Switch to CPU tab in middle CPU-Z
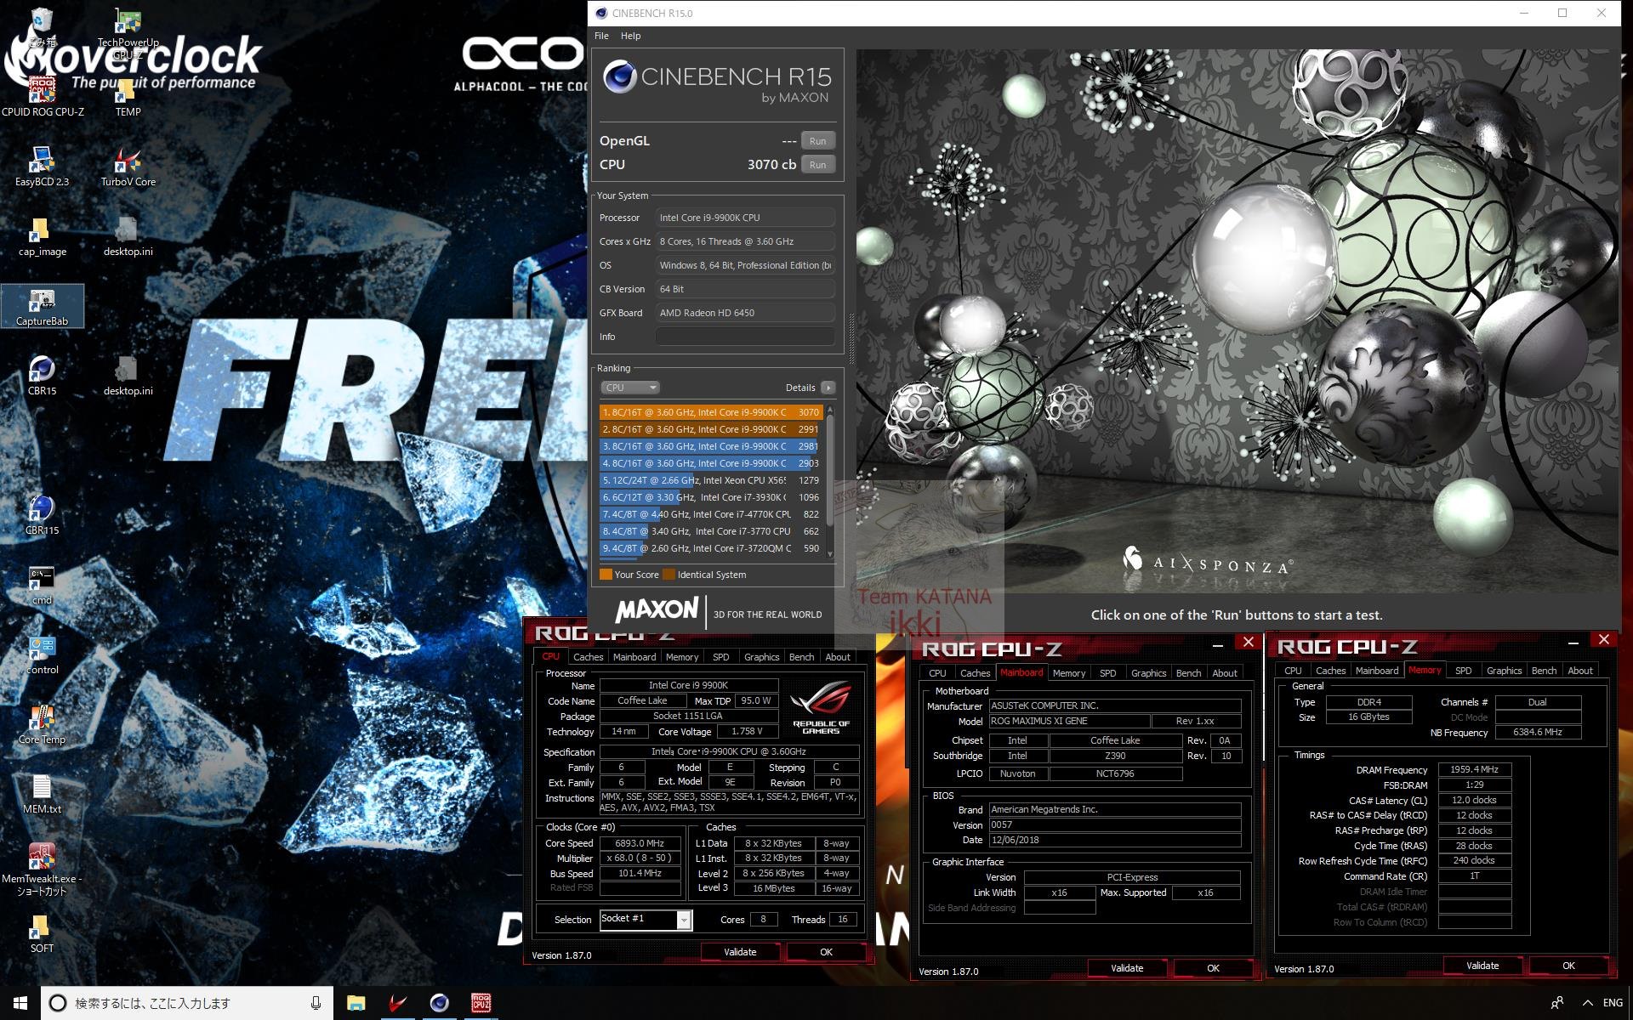 (x=937, y=673)
